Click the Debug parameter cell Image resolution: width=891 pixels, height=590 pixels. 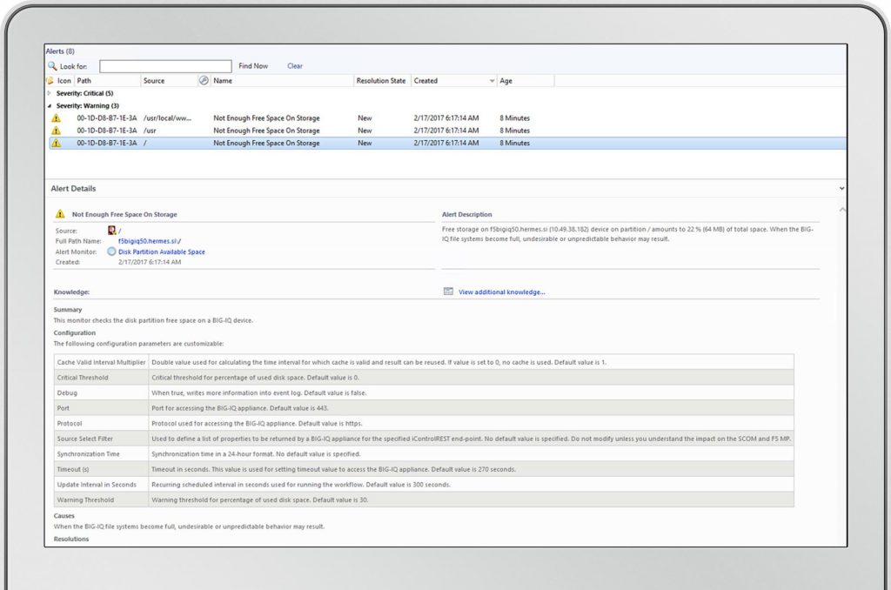point(101,392)
